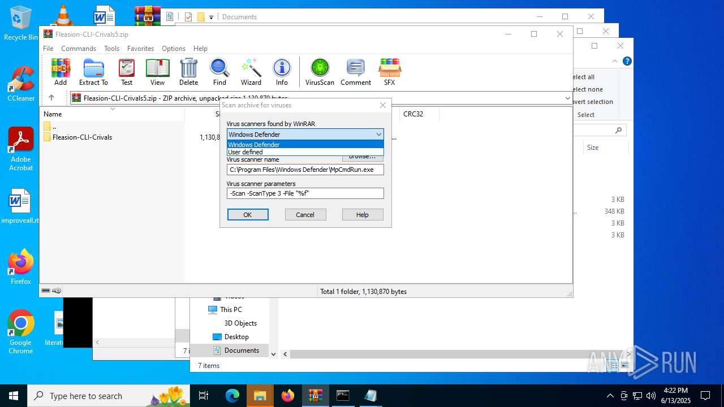Image resolution: width=724 pixels, height=407 pixels.
Task: Start VirusScan from the toolbar
Action: pyautogui.click(x=320, y=72)
